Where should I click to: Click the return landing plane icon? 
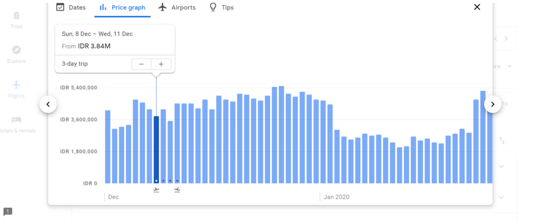177,190
